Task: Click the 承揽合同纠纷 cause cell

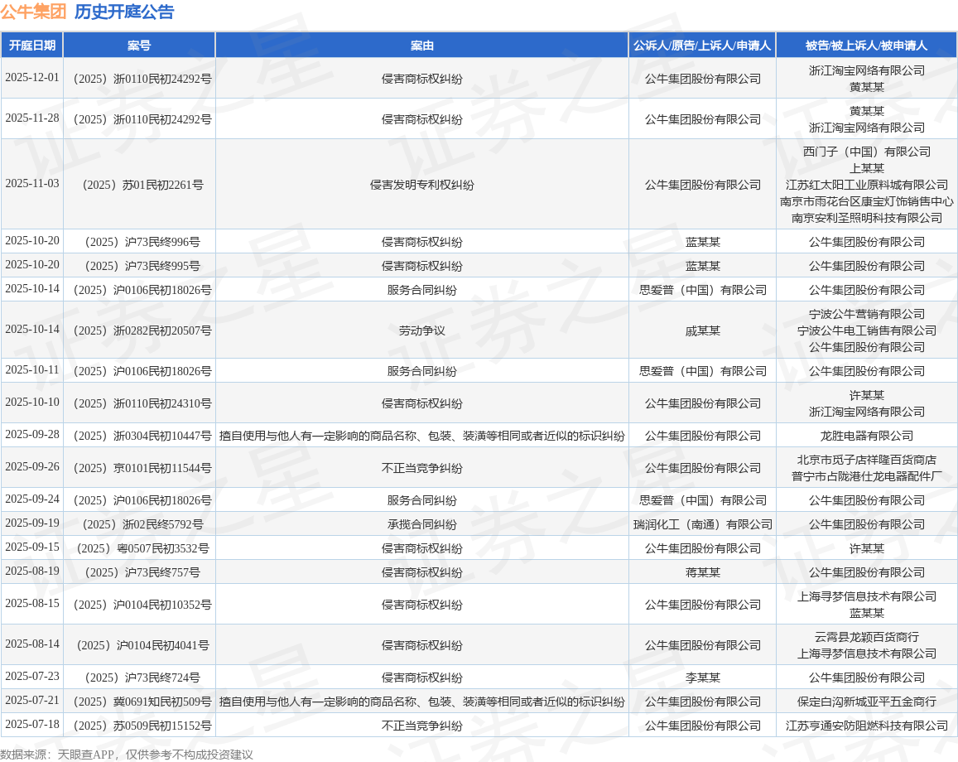Action: tap(421, 524)
